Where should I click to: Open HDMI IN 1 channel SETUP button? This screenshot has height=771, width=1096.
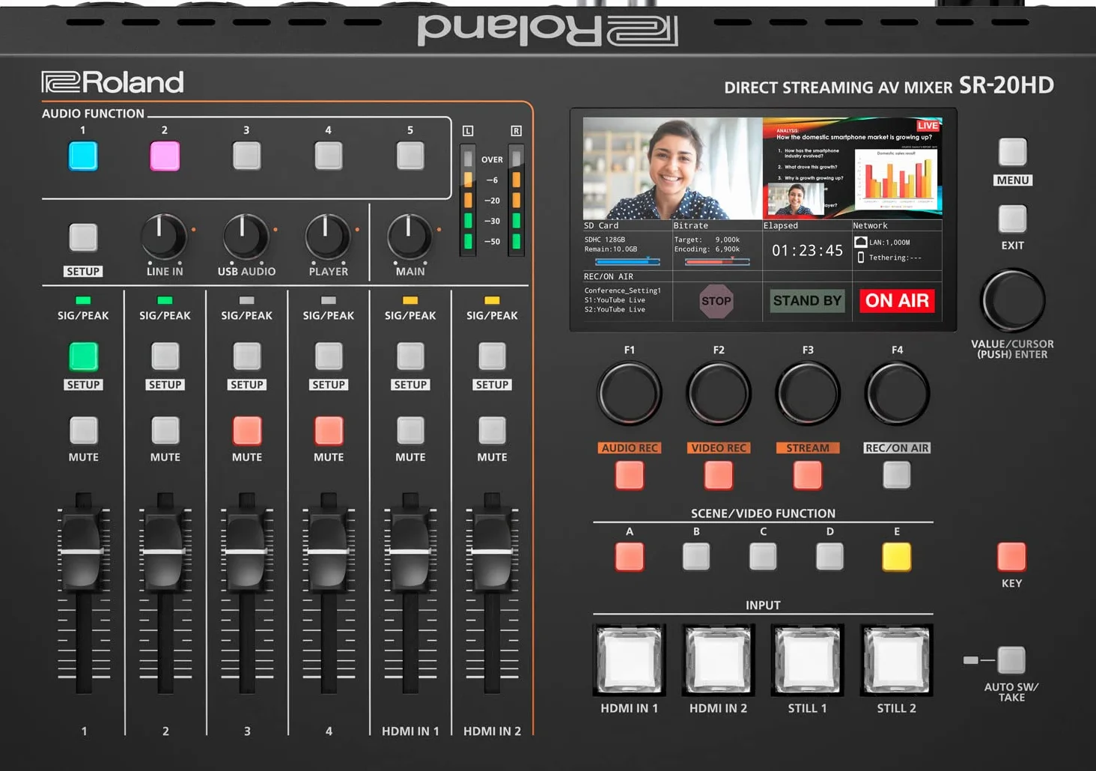pyautogui.click(x=410, y=356)
